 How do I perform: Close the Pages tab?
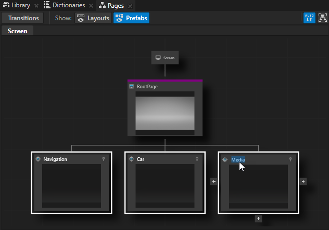click(x=130, y=6)
